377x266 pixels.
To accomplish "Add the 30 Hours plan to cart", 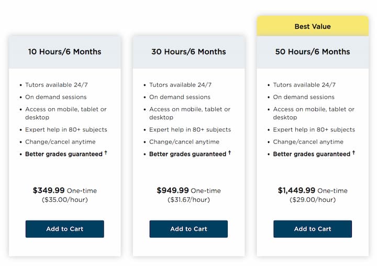I will pos(188,229).
